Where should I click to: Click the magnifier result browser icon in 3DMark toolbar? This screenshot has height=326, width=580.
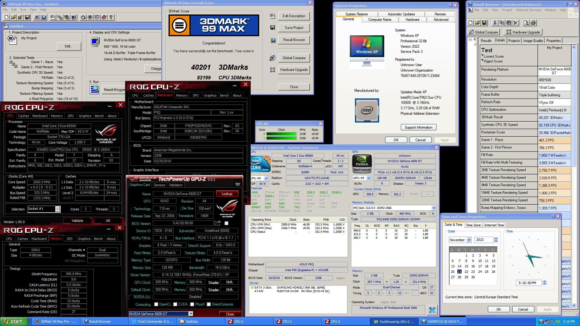(43, 17)
